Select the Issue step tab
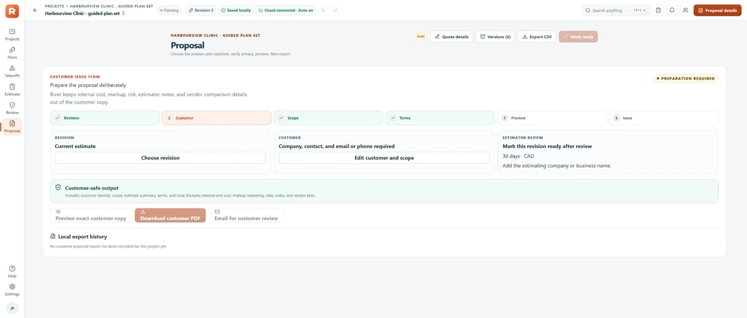The width and height of the screenshot is (747, 318). [x=664, y=118]
